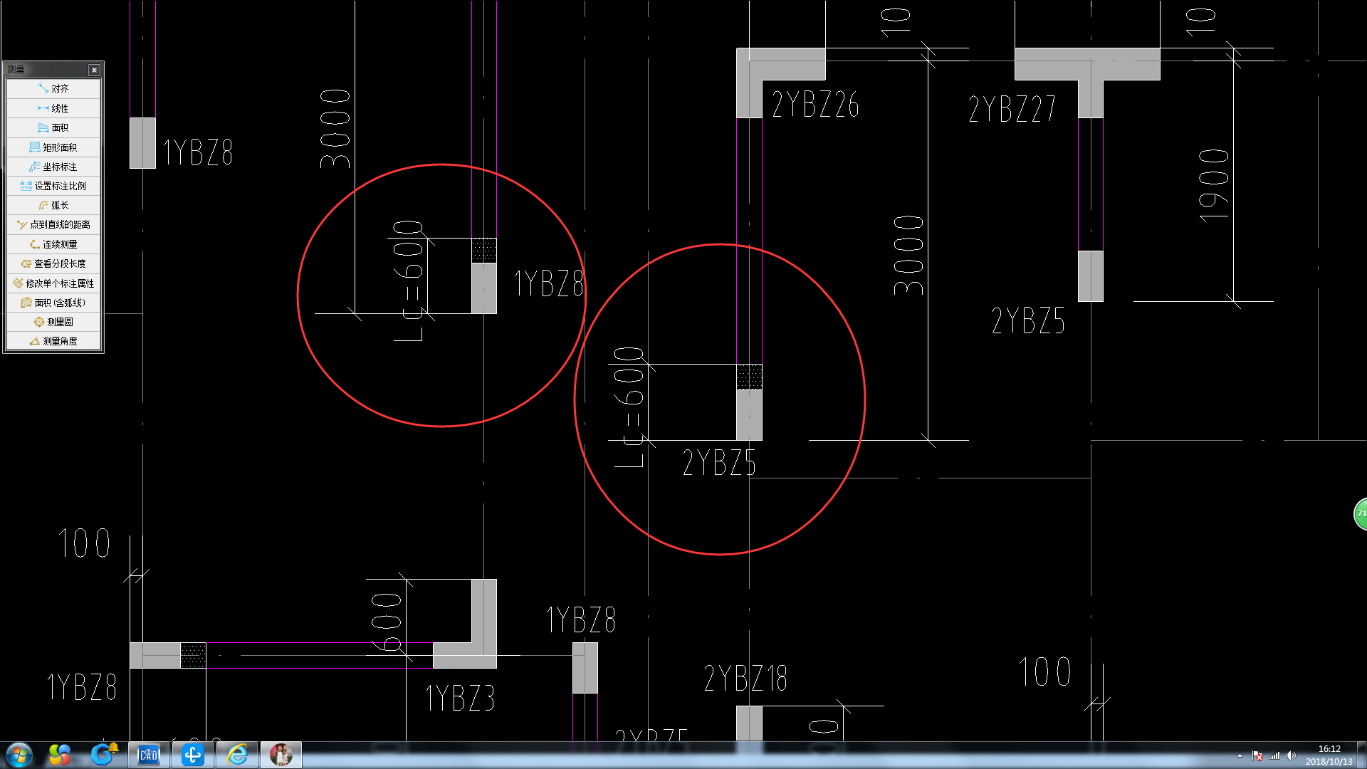This screenshot has height=769, width=1367.
Task: Open the blue G browser with bell
Action: point(103,755)
